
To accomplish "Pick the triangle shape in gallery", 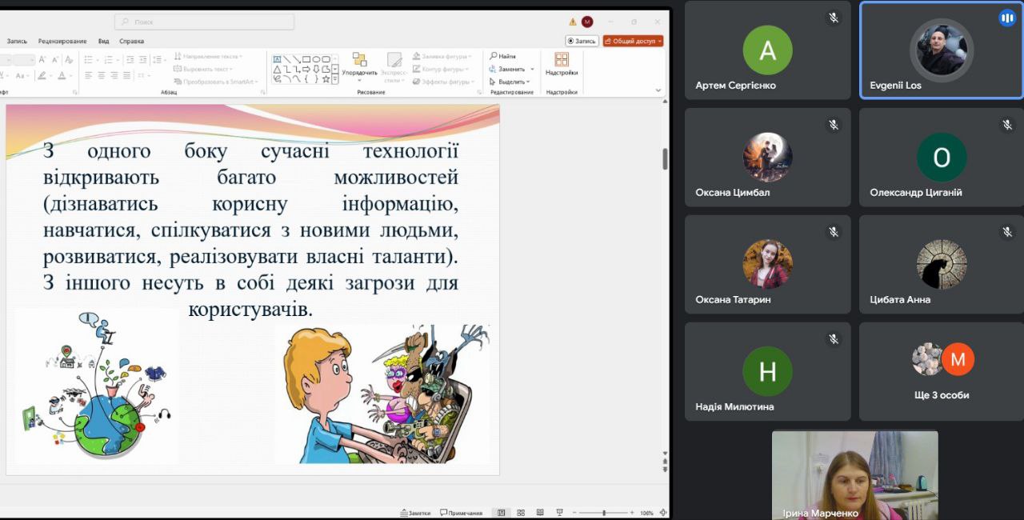I will [x=277, y=69].
